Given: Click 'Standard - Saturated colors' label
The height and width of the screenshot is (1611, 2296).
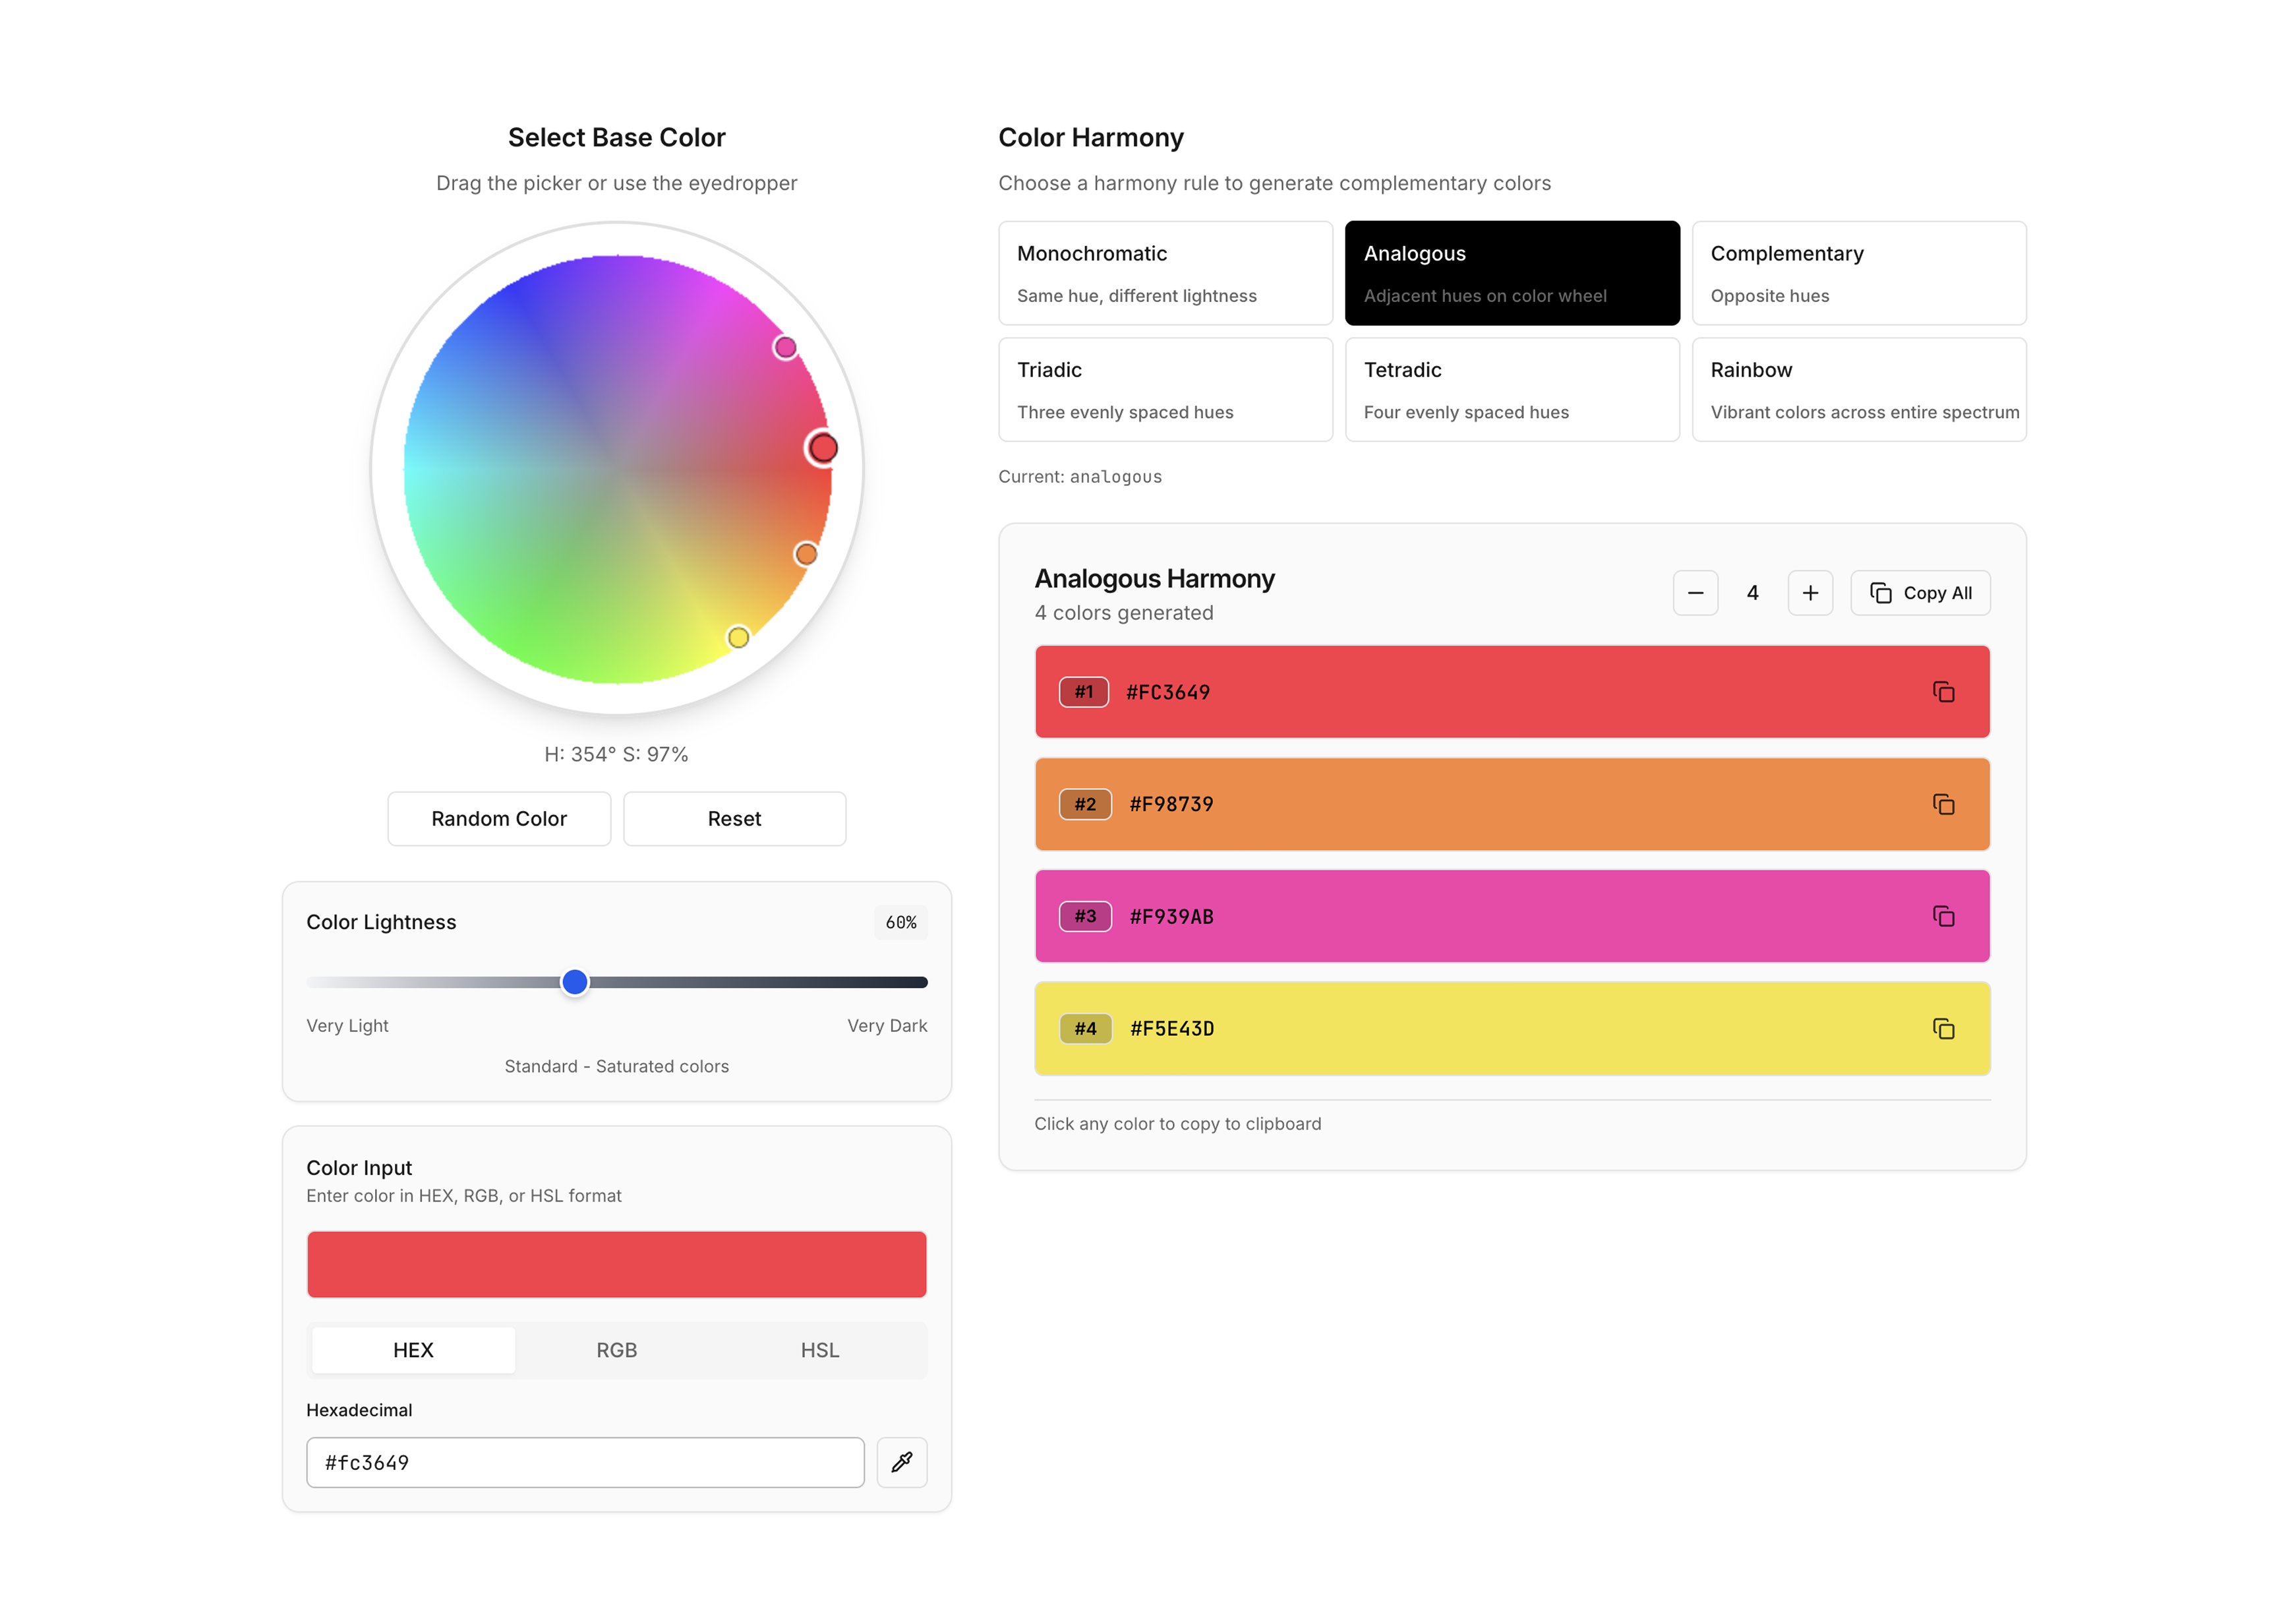Looking at the screenshot, I should coord(617,1067).
